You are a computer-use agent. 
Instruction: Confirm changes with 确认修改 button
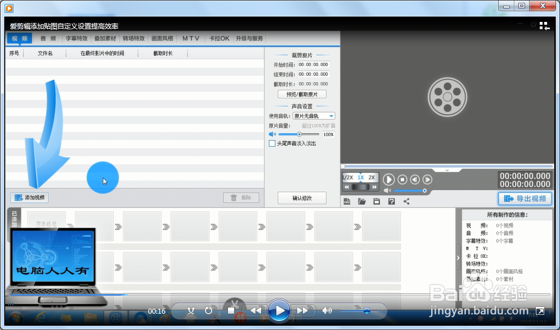pyautogui.click(x=302, y=198)
